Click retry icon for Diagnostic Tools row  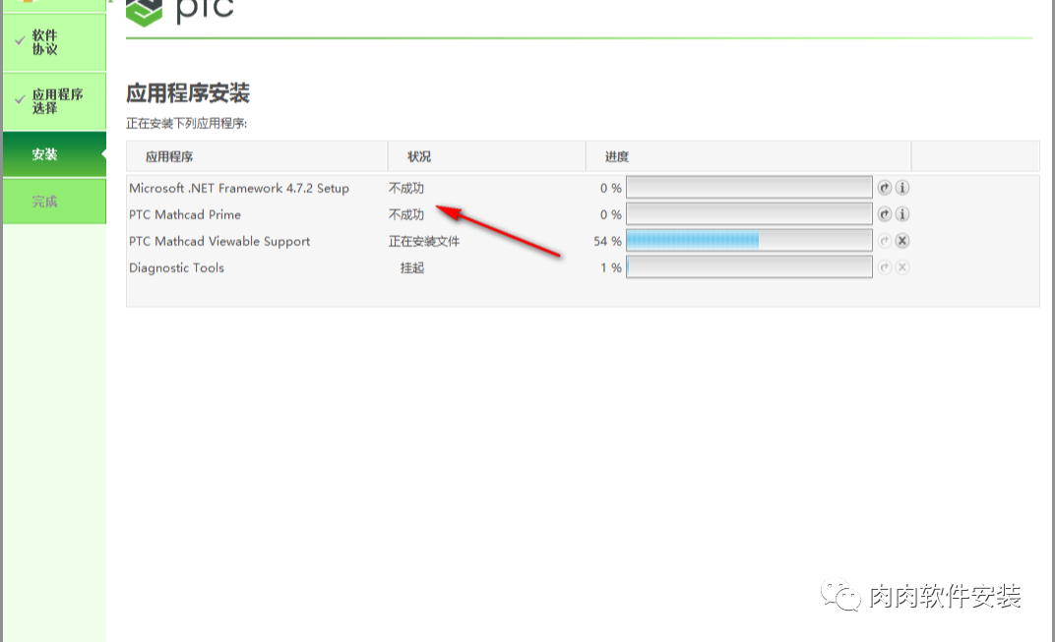coord(884,267)
